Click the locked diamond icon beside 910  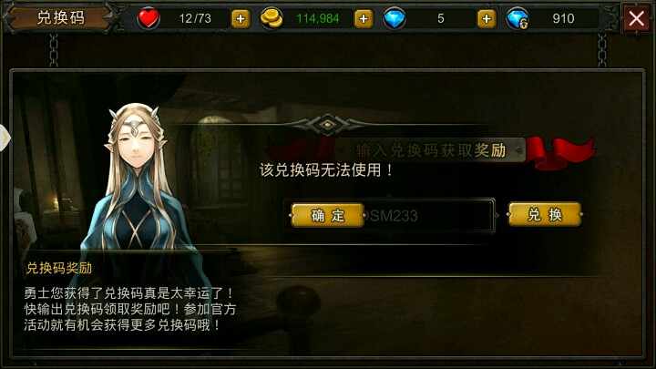pyautogui.click(x=518, y=18)
